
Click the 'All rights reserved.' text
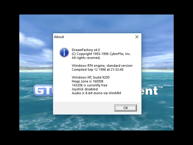point(86,58)
